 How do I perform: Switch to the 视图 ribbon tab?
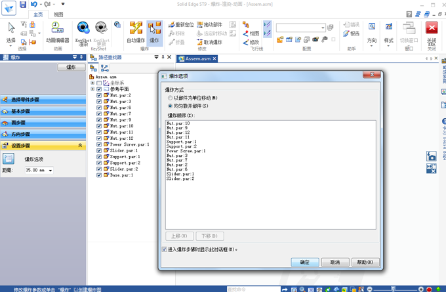(58, 14)
